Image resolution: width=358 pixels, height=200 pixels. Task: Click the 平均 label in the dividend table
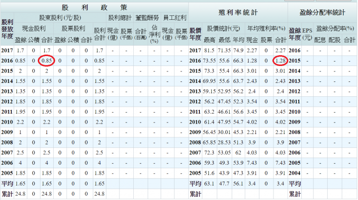click(x=7, y=184)
